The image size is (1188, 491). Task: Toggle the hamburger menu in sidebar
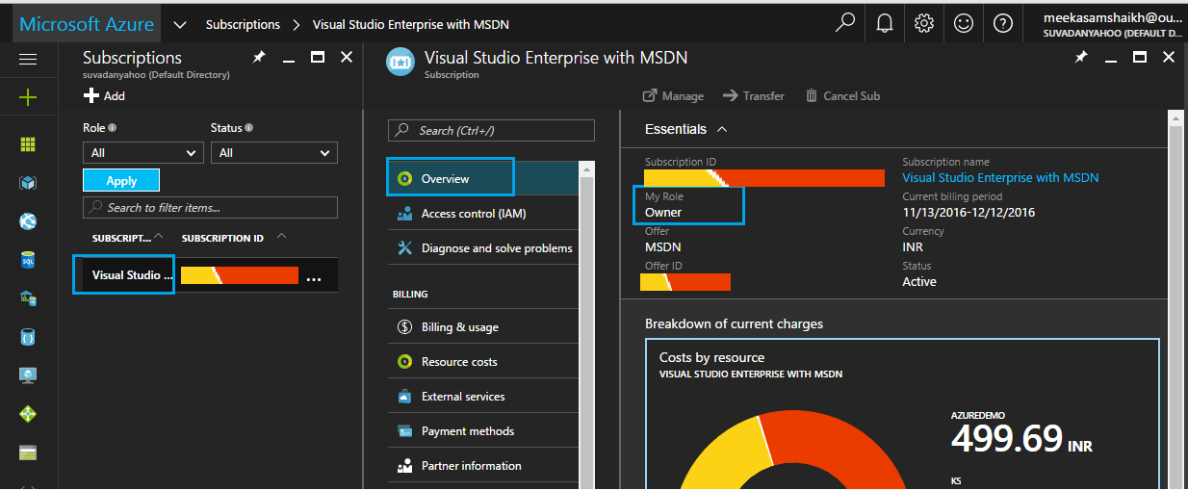click(x=28, y=60)
